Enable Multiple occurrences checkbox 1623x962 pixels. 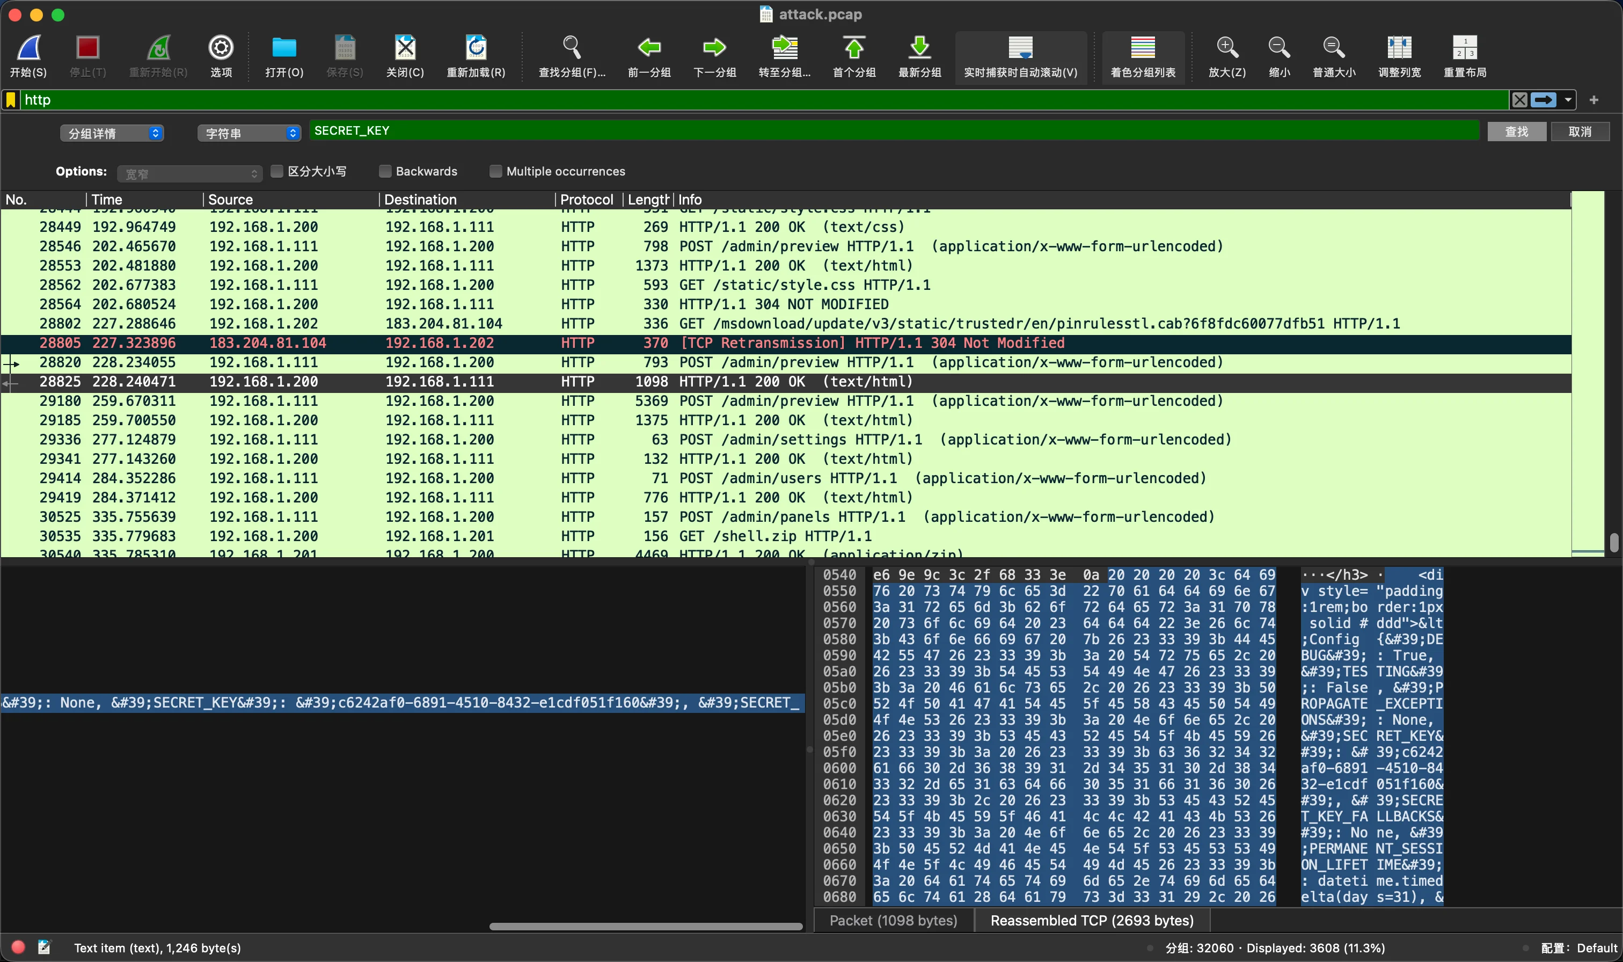(495, 171)
